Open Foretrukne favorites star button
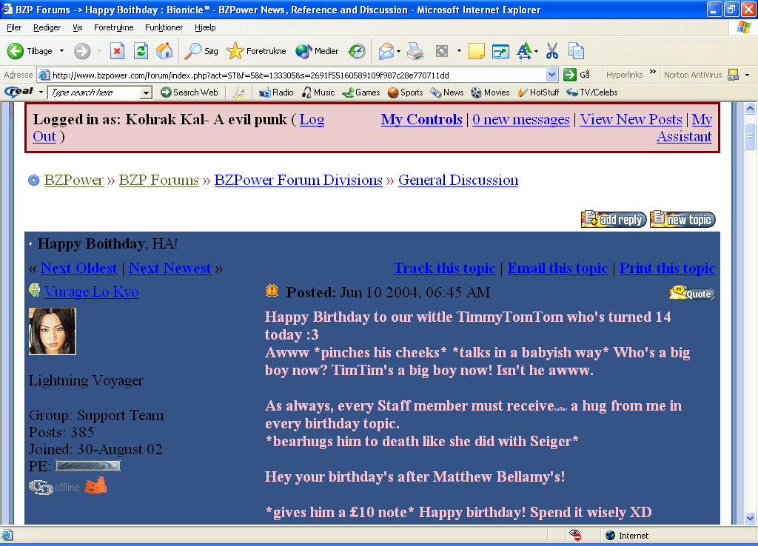The width and height of the screenshot is (758, 546). (x=256, y=51)
